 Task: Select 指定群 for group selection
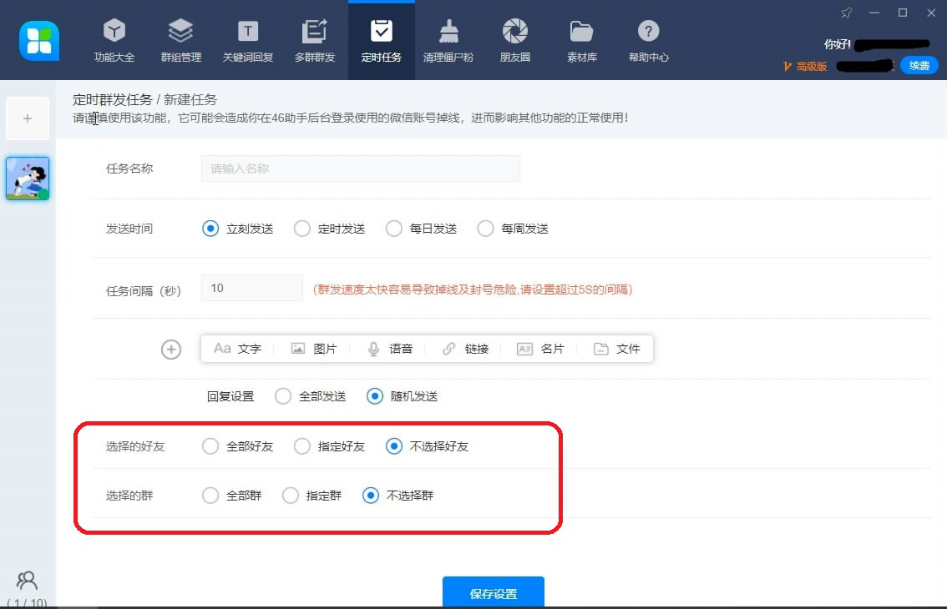[291, 495]
